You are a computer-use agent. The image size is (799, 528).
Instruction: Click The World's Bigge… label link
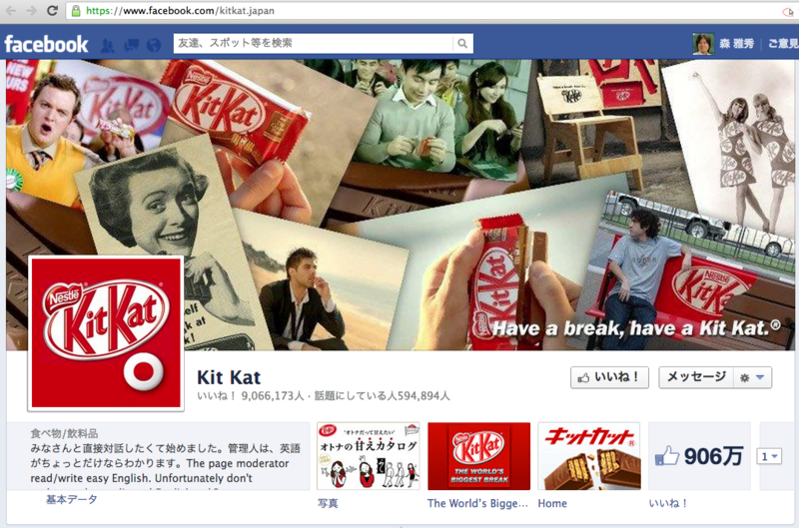[477, 504]
